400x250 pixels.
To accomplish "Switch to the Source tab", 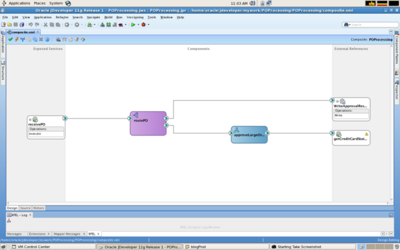I will 25,208.
